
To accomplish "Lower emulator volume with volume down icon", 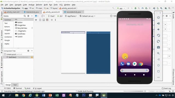I will (x=158, y=29).
